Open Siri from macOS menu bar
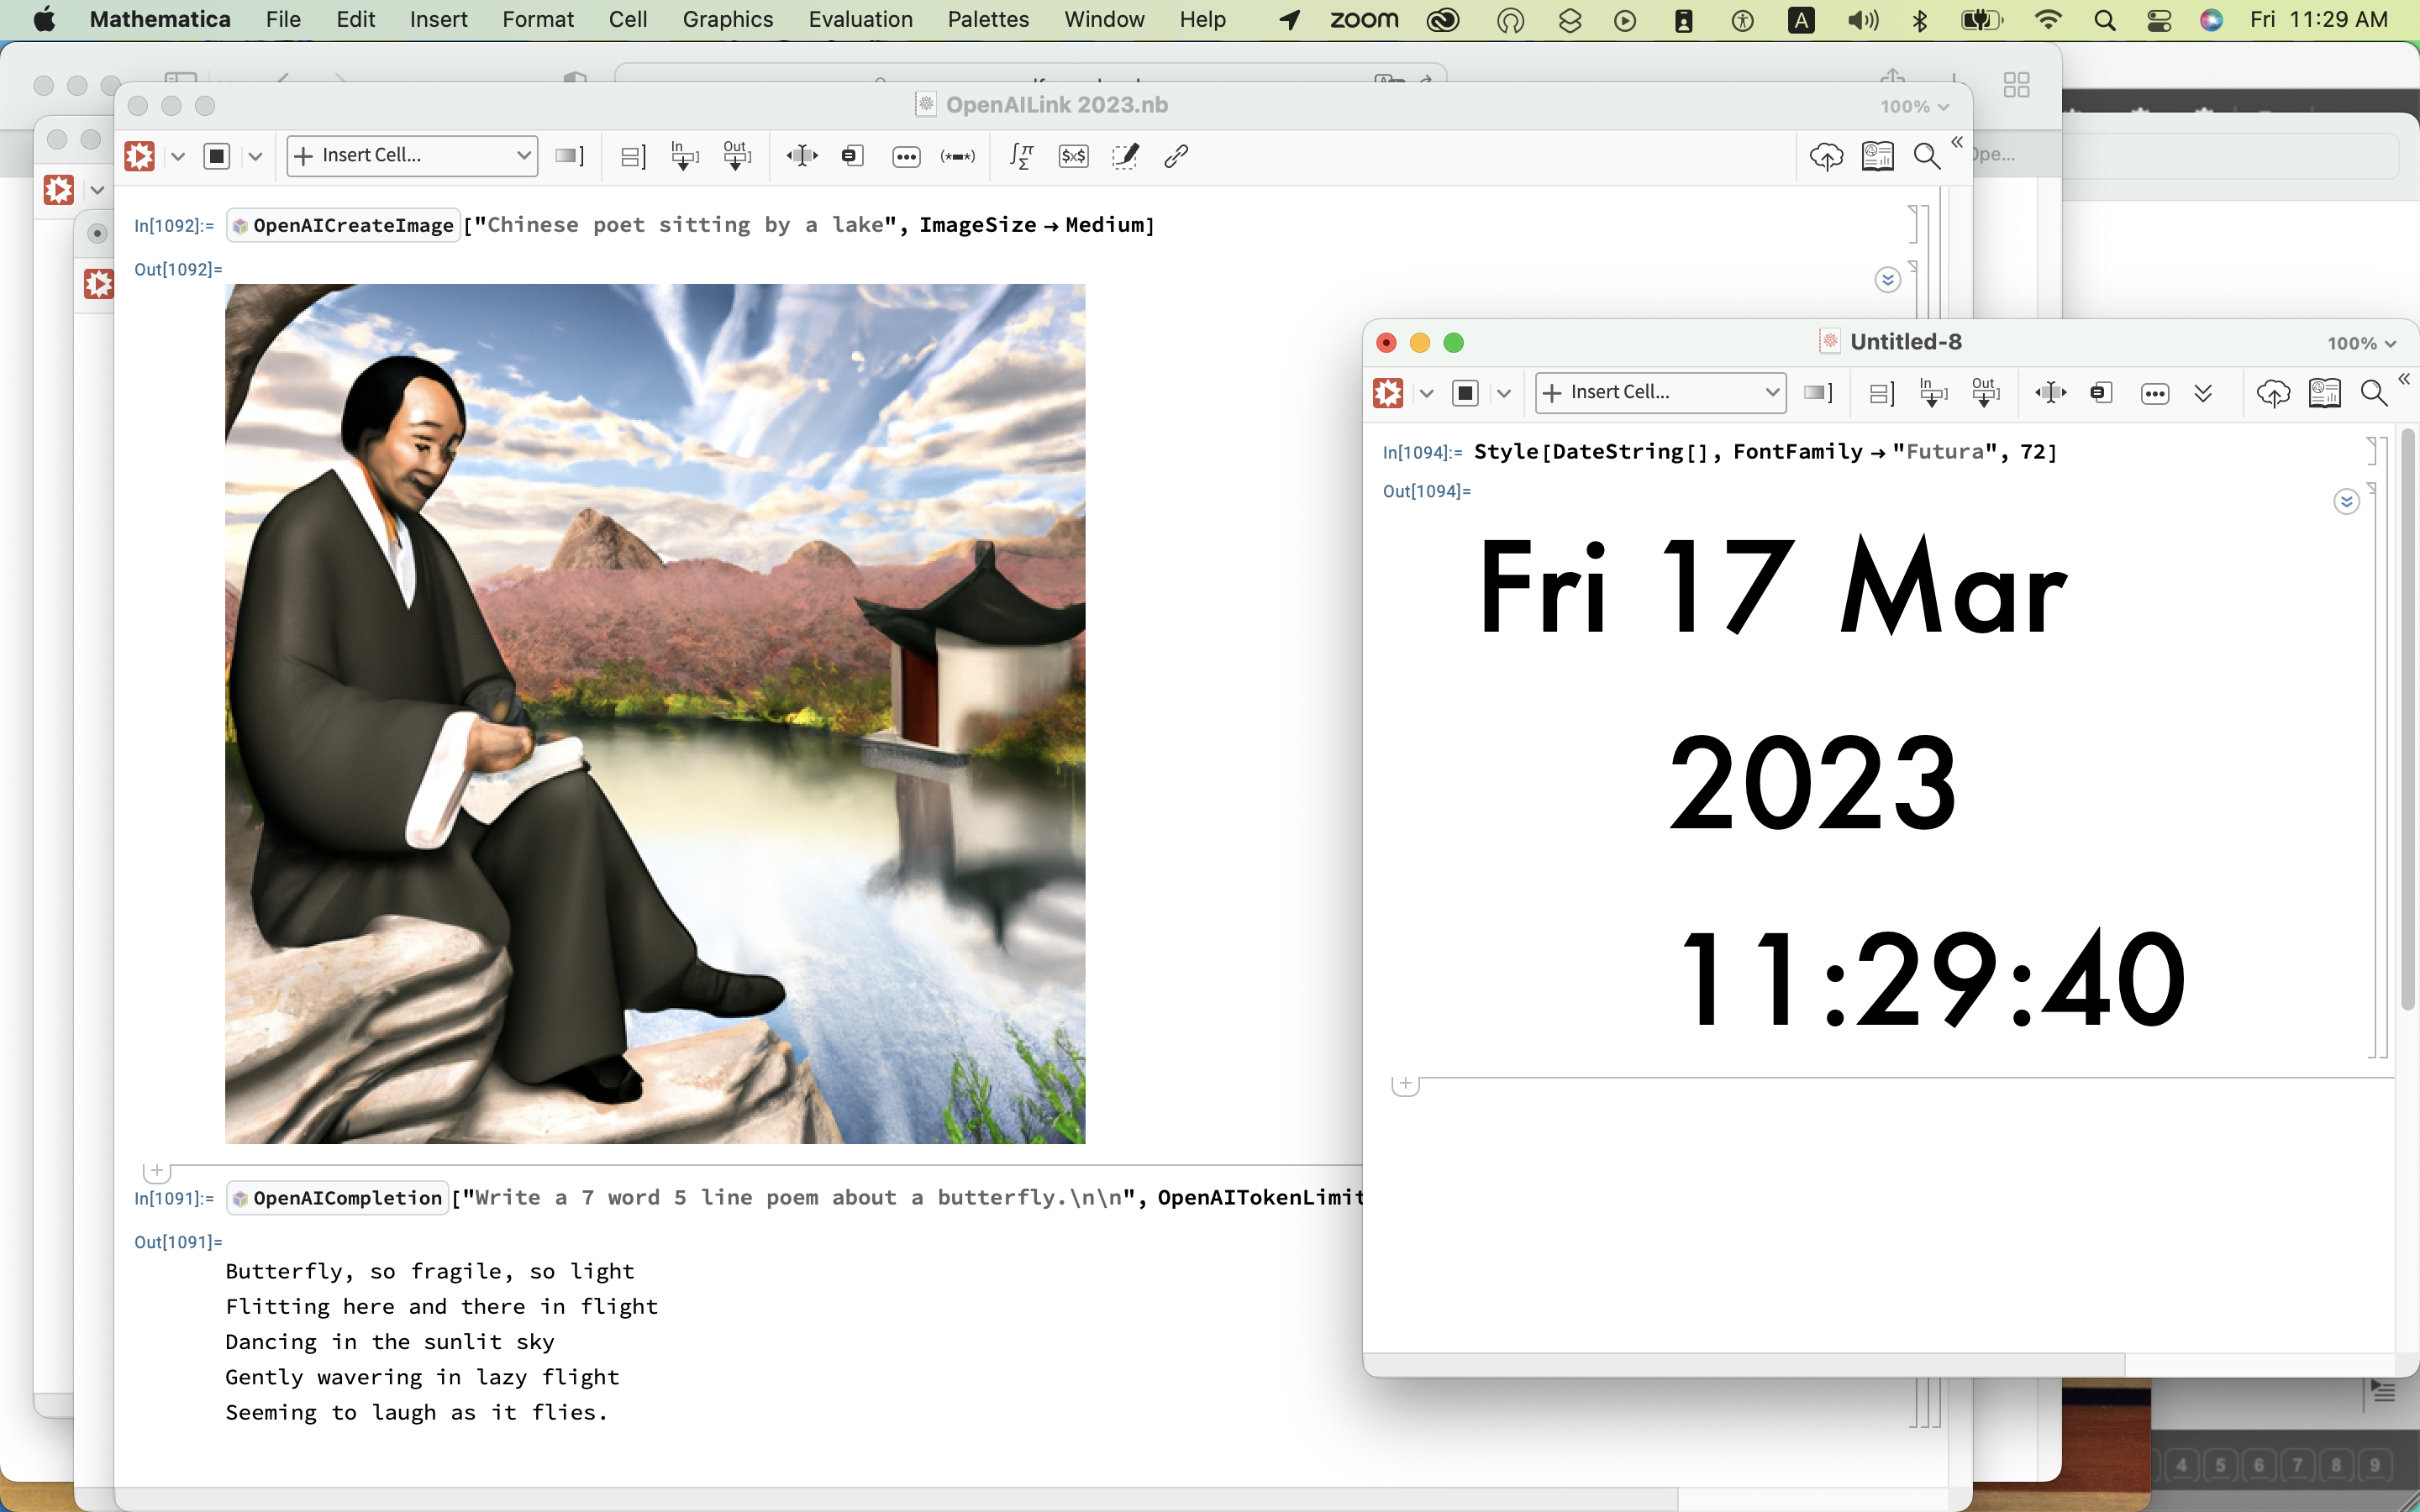The height and width of the screenshot is (1512, 2420). [2211, 20]
